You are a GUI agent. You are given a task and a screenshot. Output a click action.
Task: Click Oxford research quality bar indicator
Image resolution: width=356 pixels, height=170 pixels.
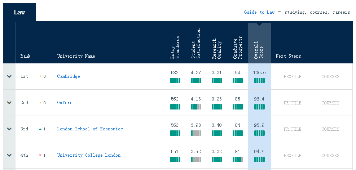(x=217, y=107)
